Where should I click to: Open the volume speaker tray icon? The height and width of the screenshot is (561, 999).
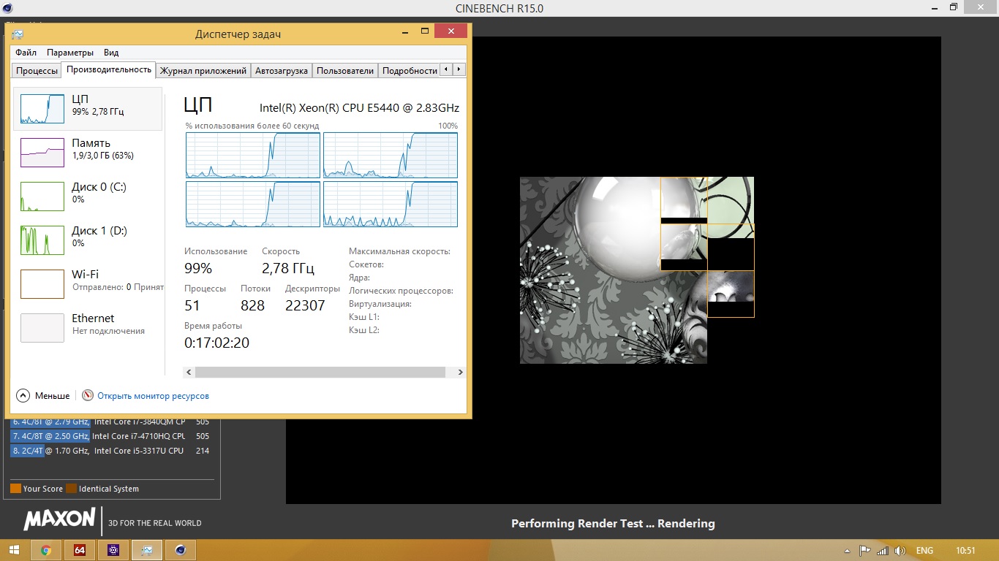coord(900,551)
